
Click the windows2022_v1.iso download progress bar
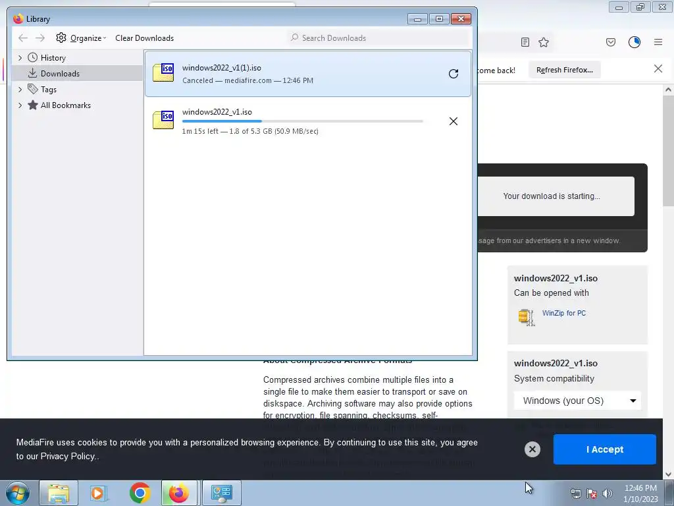tap(303, 121)
